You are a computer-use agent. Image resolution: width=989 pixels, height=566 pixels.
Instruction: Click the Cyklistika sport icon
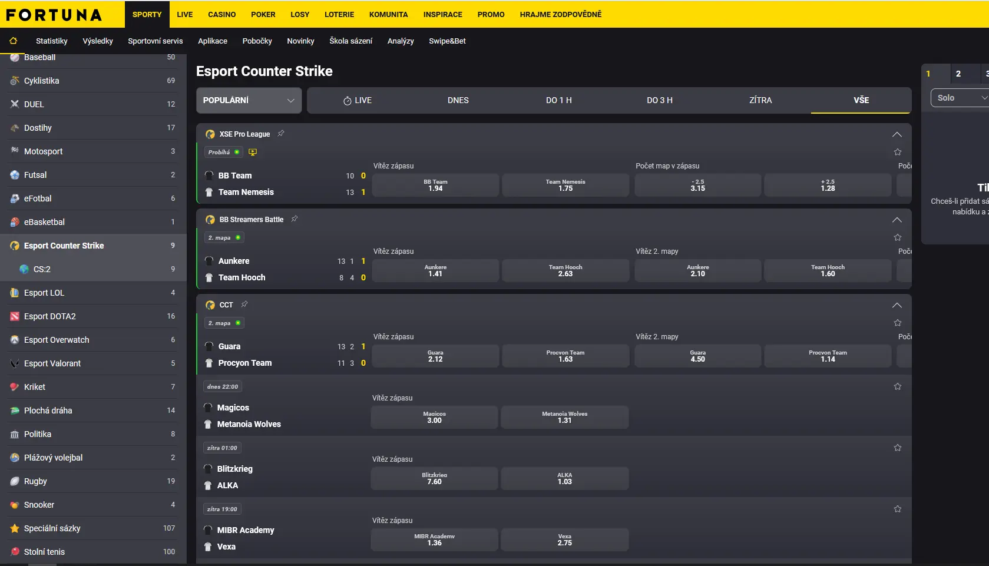tap(15, 81)
